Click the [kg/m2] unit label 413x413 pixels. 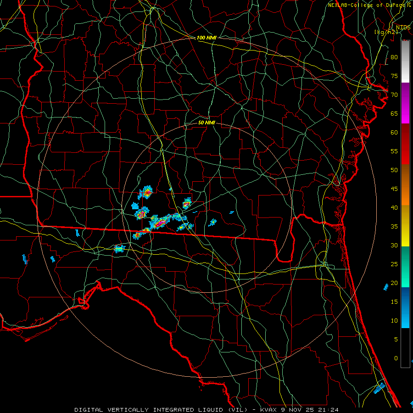(x=386, y=32)
